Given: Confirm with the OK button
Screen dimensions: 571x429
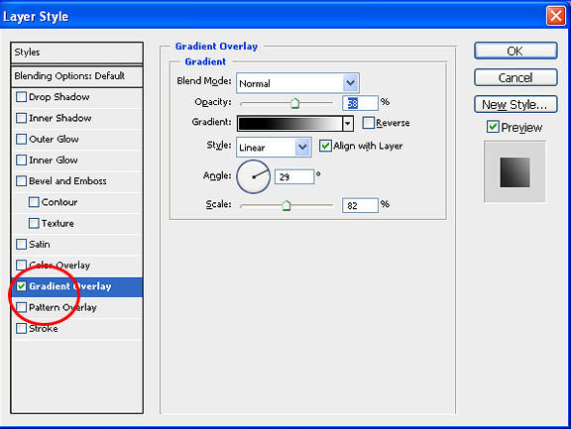Looking at the screenshot, I should click(x=515, y=51).
